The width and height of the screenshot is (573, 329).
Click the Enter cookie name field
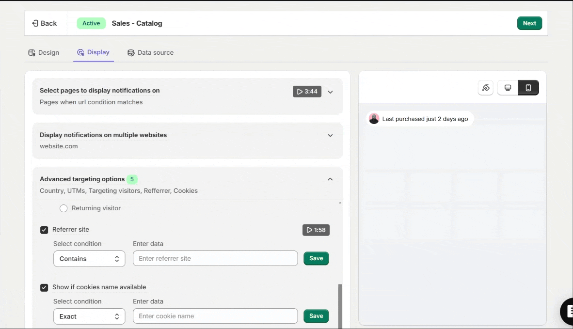pyautogui.click(x=215, y=316)
